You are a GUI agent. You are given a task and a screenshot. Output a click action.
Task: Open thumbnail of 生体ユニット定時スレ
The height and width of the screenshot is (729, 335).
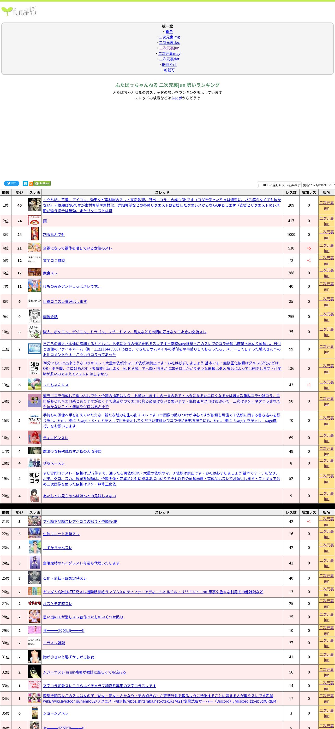pyautogui.click(x=35, y=533)
